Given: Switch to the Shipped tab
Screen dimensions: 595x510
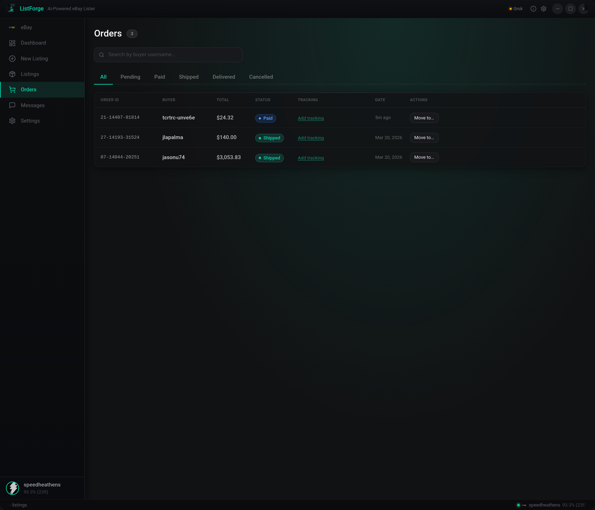Looking at the screenshot, I should pyautogui.click(x=189, y=77).
